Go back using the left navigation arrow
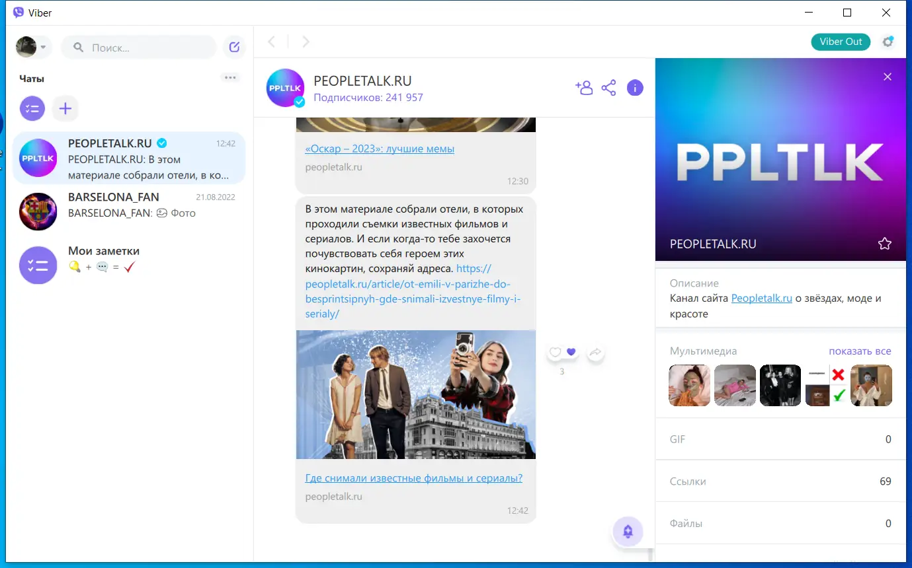Screen dimensions: 912x568 click(271, 42)
